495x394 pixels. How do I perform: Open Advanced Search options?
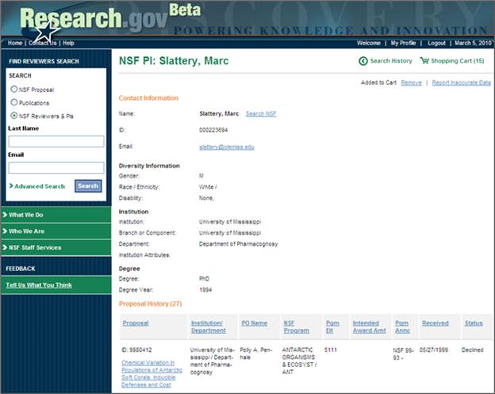click(39, 186)
